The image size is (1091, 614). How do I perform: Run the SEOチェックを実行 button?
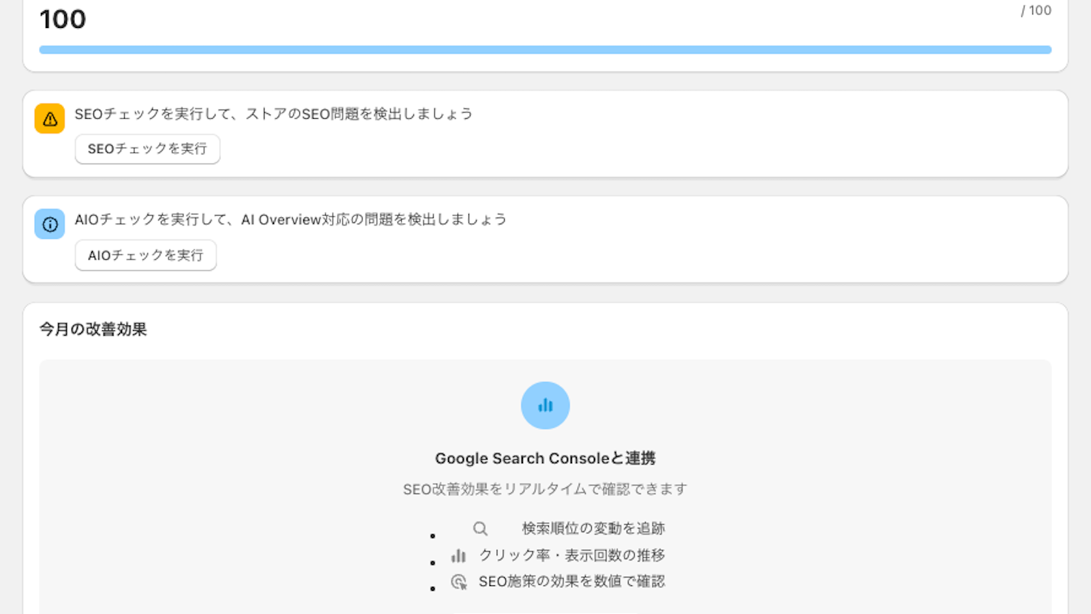(x=147, y=149)
